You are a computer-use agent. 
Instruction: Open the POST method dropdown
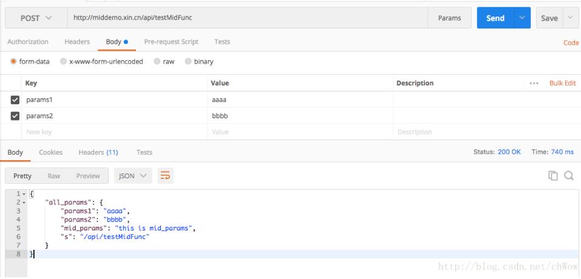[37, 18]
